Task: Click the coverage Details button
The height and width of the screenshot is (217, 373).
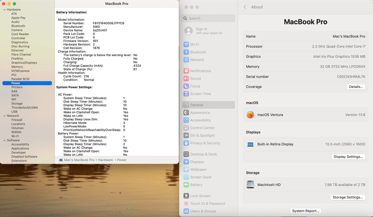Action: [x=356, y=87]
